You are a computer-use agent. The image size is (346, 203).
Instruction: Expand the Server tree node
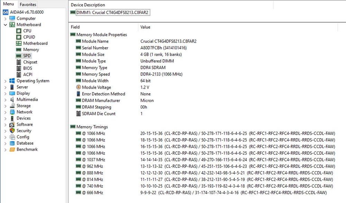coord(6,87)
